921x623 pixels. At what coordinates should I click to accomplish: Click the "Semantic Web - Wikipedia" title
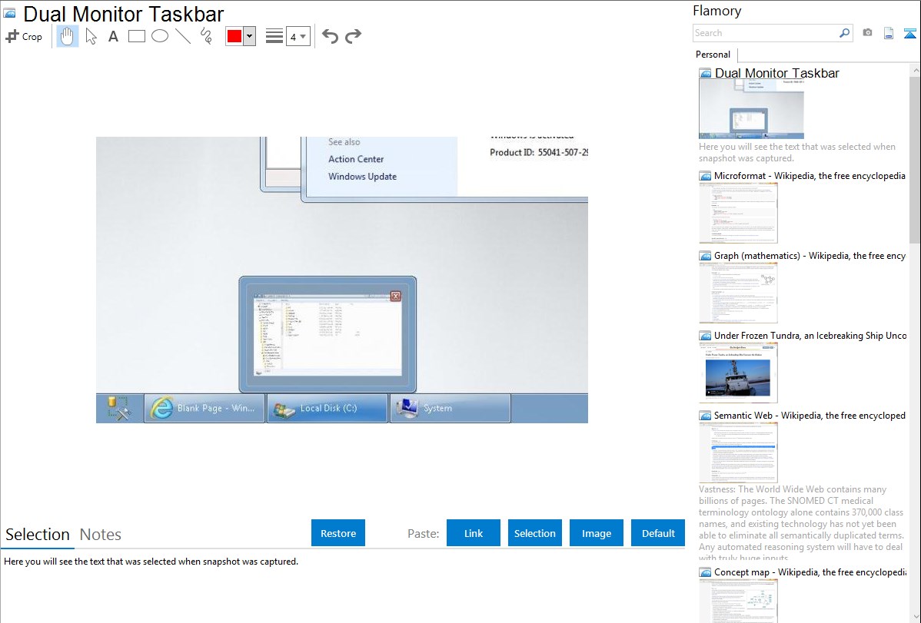810,415
